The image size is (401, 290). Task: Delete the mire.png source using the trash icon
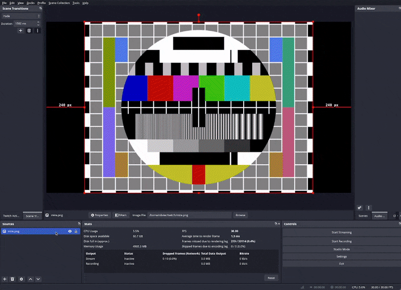11,278
